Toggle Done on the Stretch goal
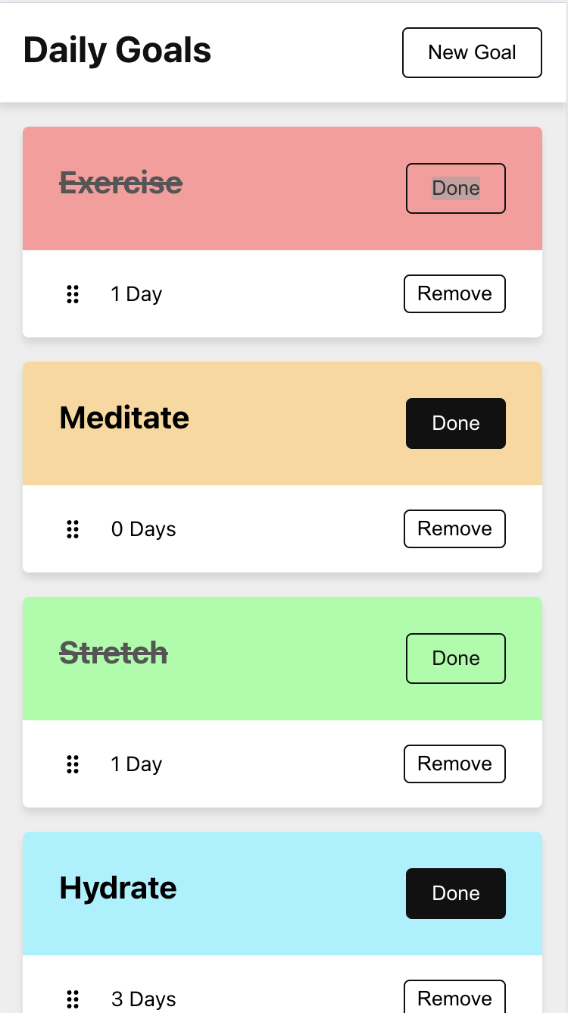Viewport: 568px width, 1013px height. (x=456, y=658)
